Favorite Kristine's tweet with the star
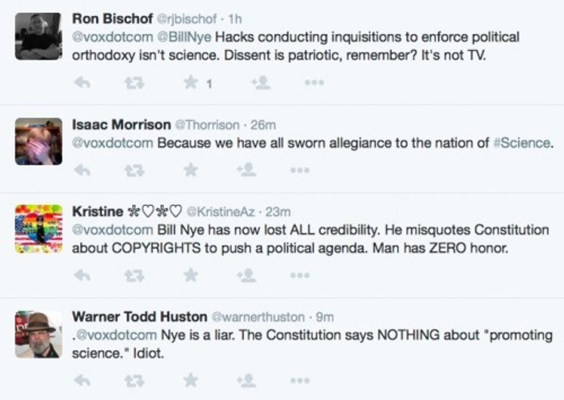Viewport: 564px width, 400px height. pos(191,276)
